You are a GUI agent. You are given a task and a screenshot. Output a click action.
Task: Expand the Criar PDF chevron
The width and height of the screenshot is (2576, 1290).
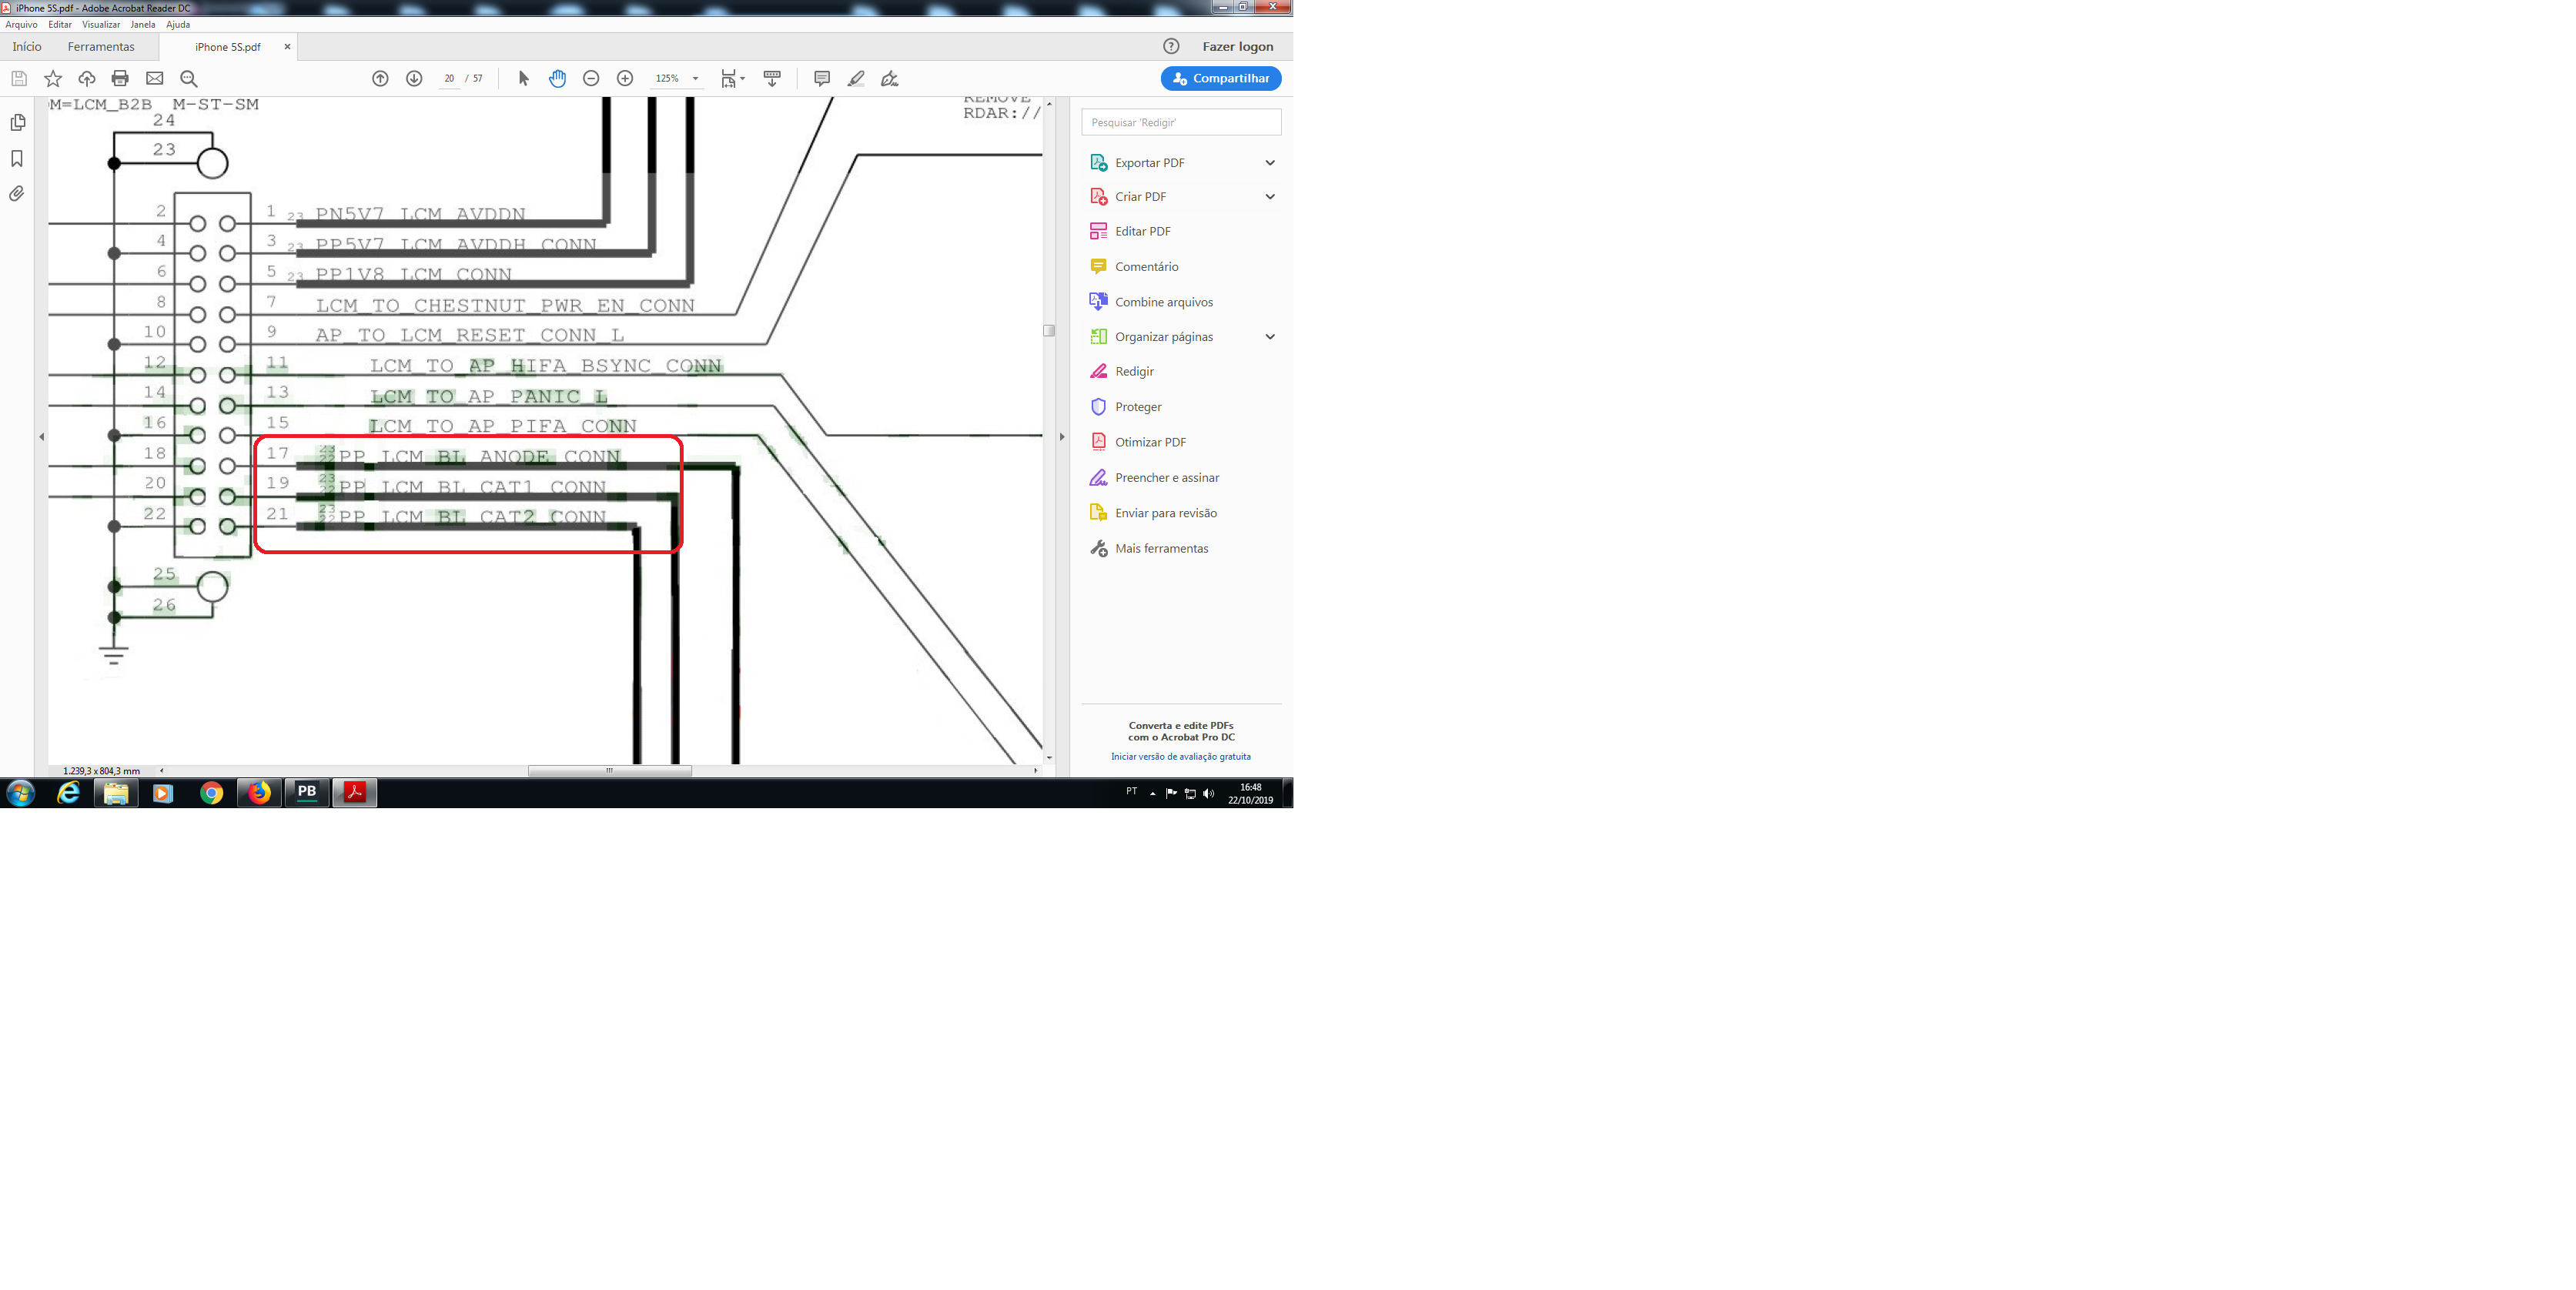click(1270, 196)
